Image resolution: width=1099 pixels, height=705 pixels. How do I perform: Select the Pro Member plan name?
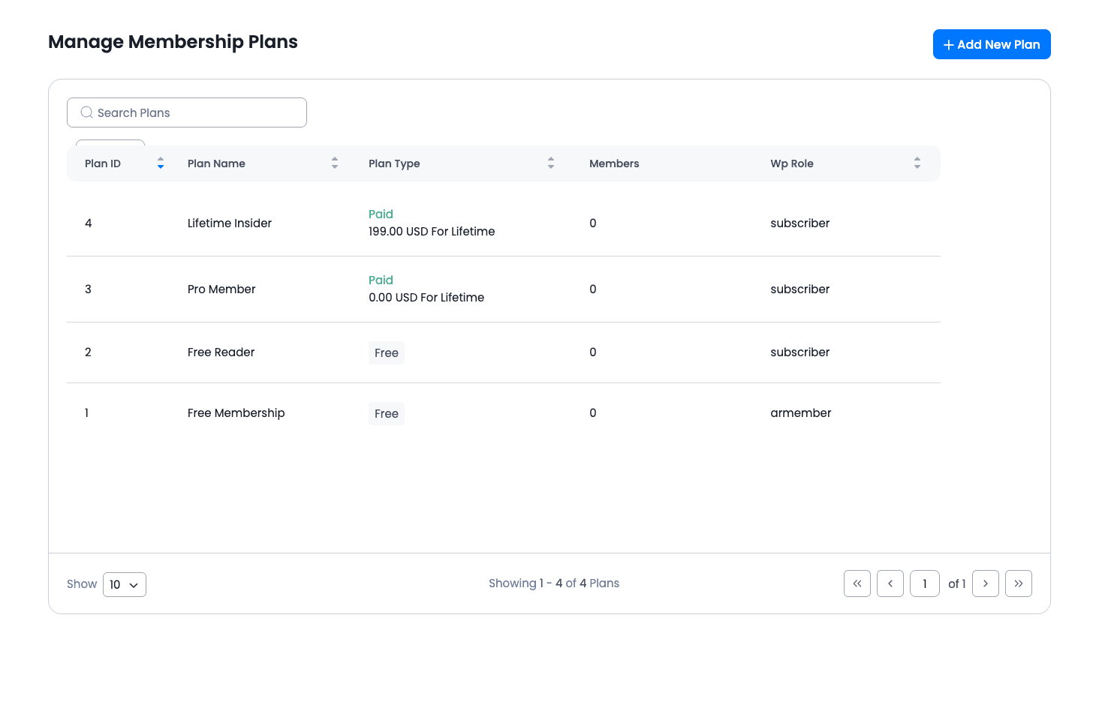pyautogui.click(x=221, y=289)
